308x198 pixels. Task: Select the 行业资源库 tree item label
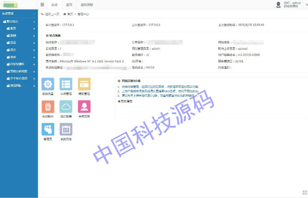[17, 64]
